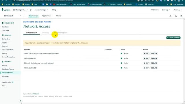Open Device Sync in the sidebar
The image size is (185, 104).
(x=6, y=39)
